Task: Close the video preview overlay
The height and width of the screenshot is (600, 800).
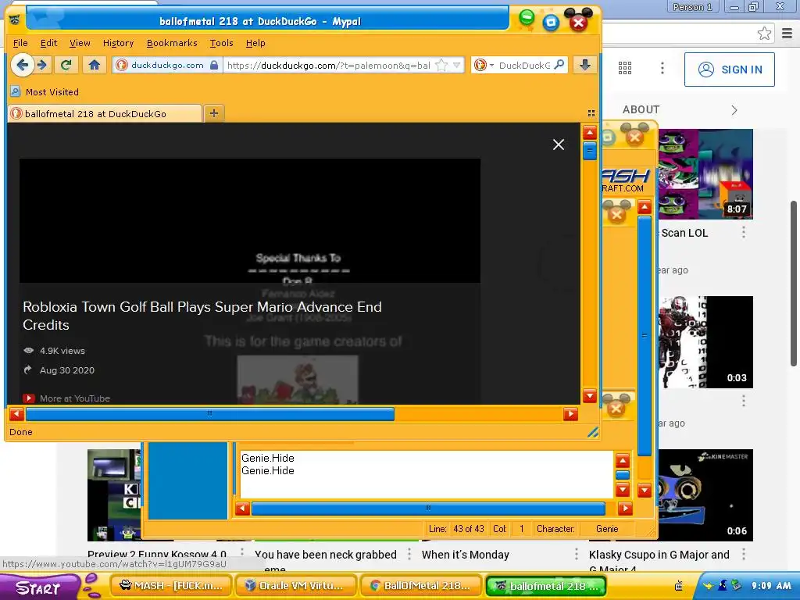Action: (559, 145)
